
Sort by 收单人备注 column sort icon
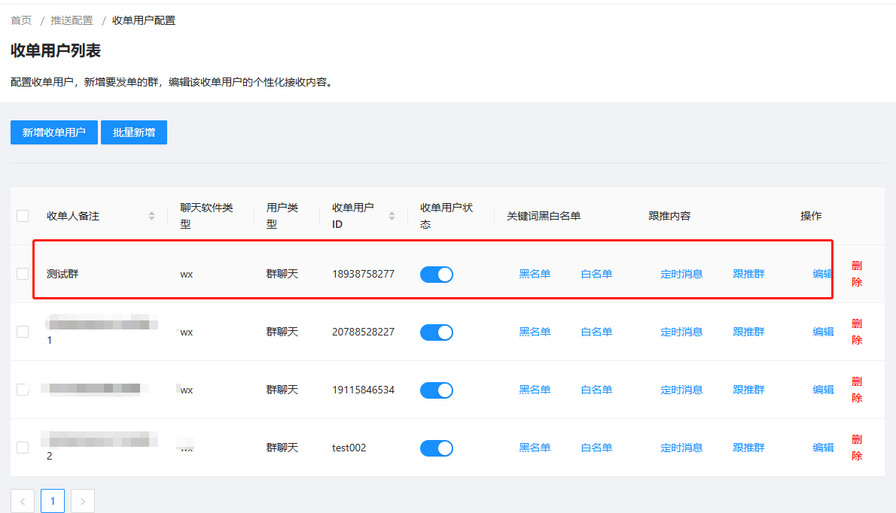coord(151,216)
